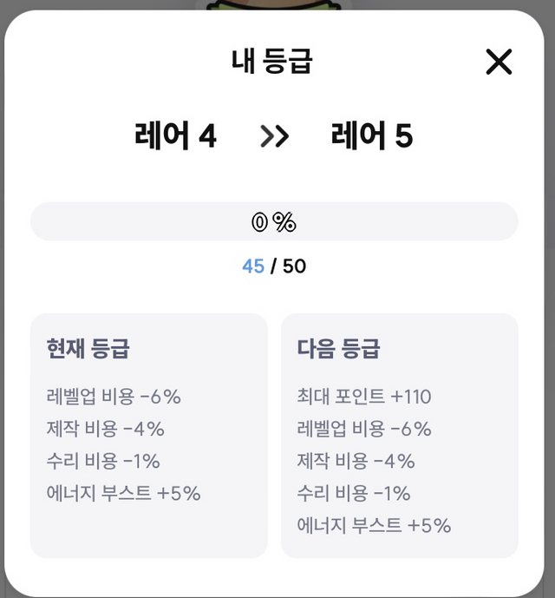Click 제작 비용 -4% in current grade card
The image size is (555, 598).
pos(105,429)
